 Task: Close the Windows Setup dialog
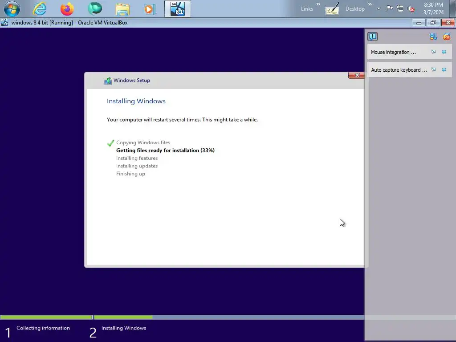[357, 75]
